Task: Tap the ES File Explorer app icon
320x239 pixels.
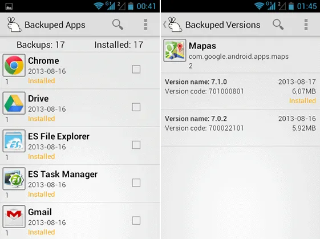Action: pyautogui.click(x=14, y=141)
